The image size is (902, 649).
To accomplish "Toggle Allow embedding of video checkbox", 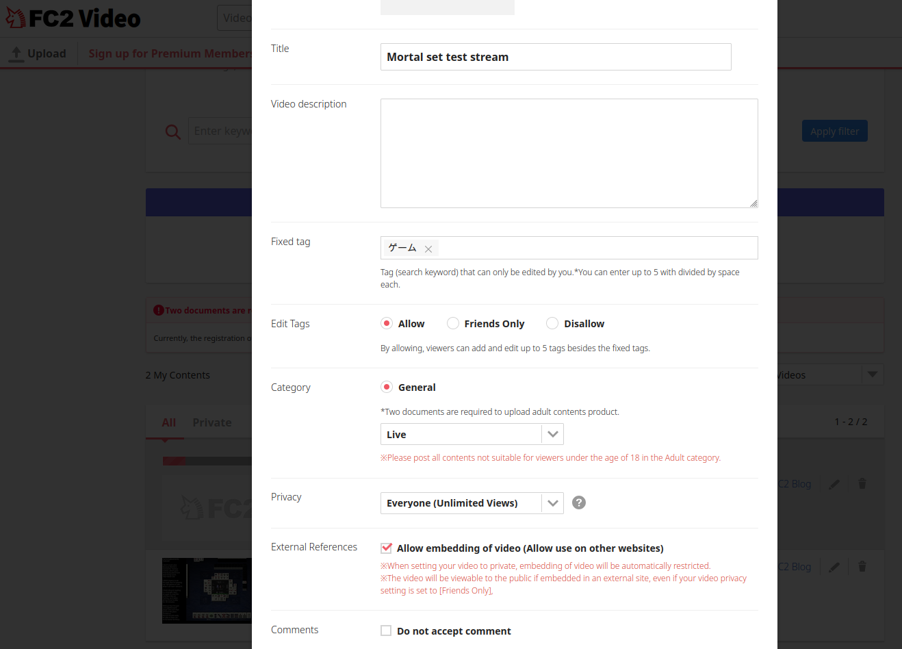I will [x=387, y=548].
